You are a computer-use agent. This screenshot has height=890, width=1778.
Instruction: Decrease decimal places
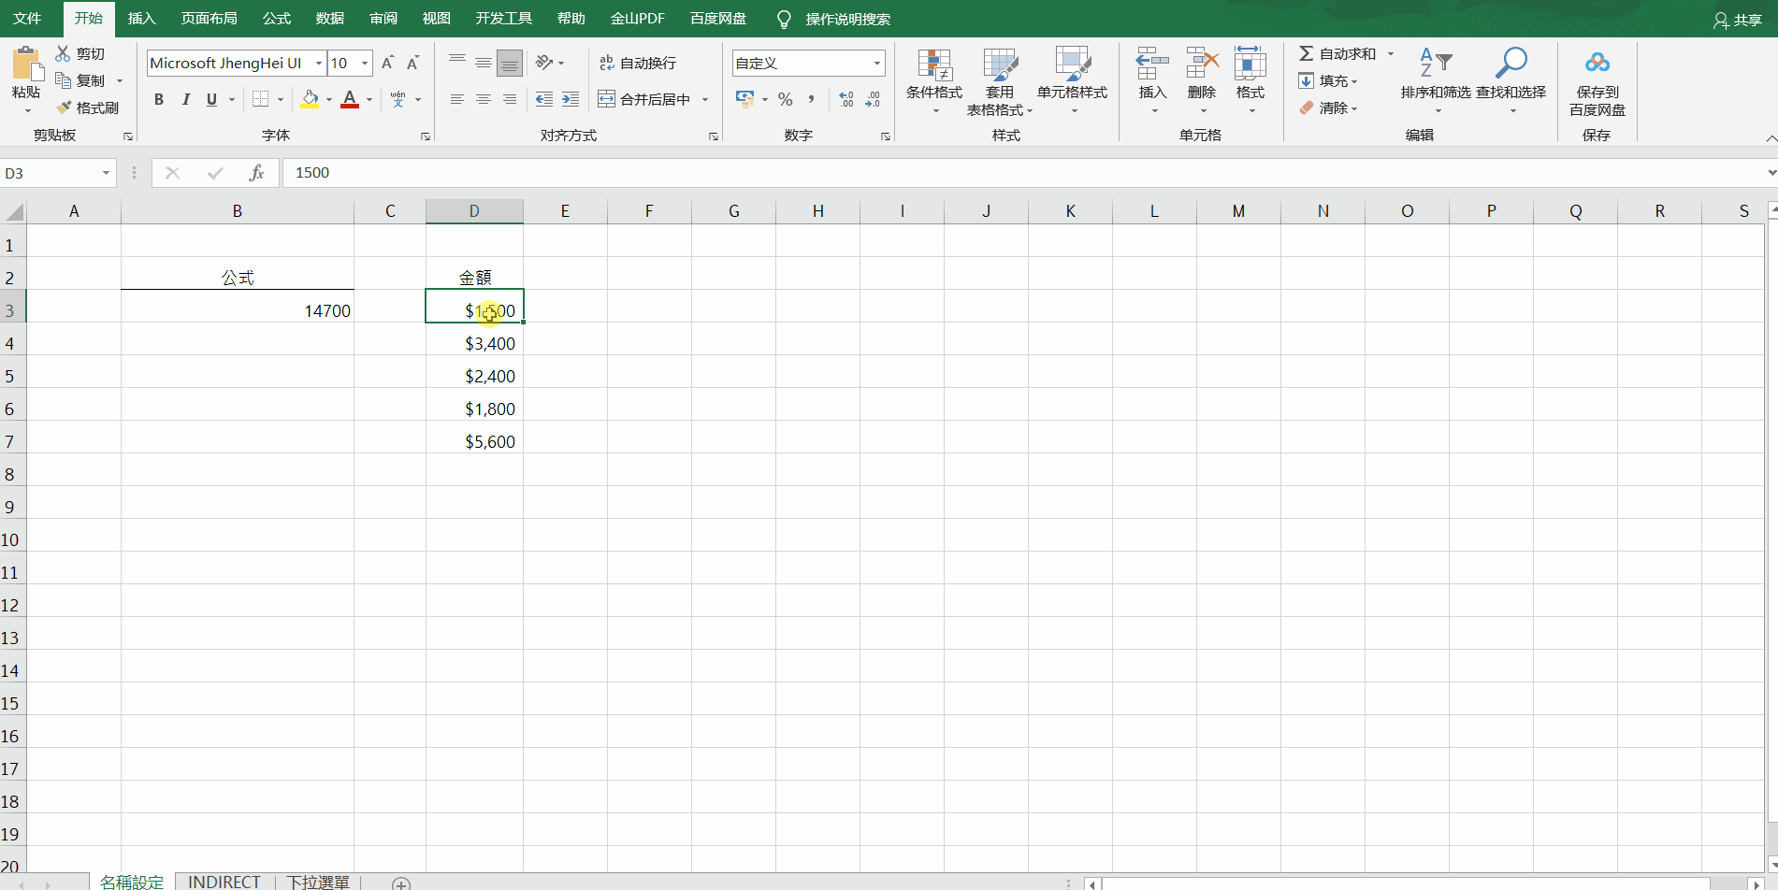pyautogui.click(x=873, y=99)
